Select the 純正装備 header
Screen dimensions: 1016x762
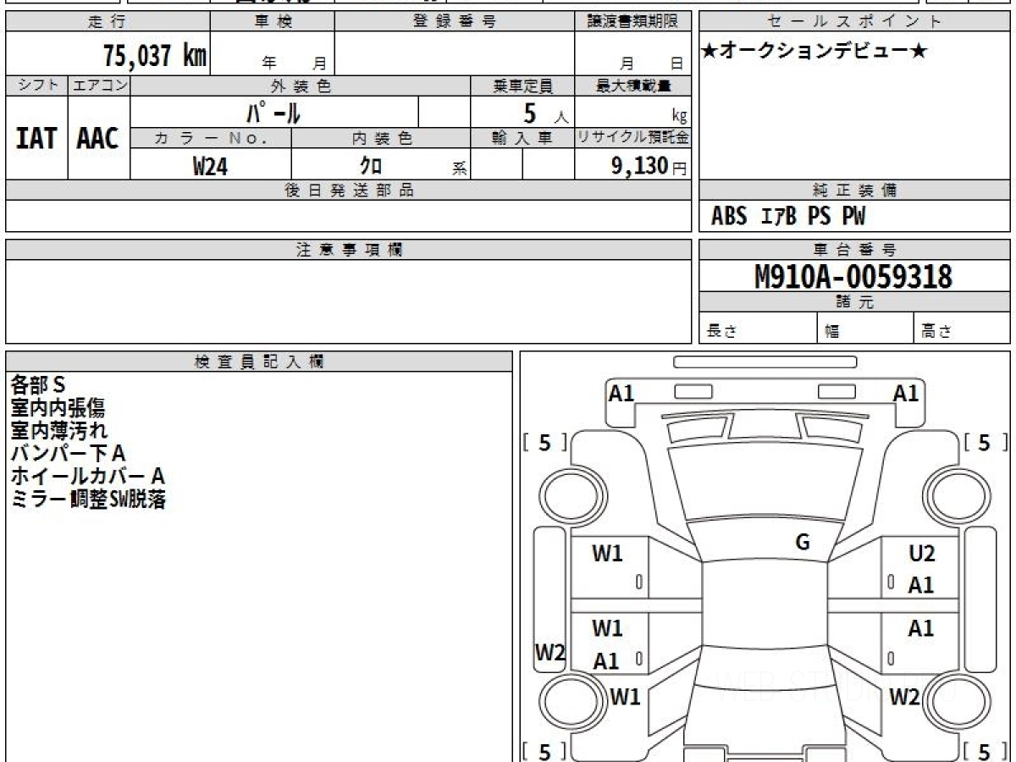(x=854, y=190)
